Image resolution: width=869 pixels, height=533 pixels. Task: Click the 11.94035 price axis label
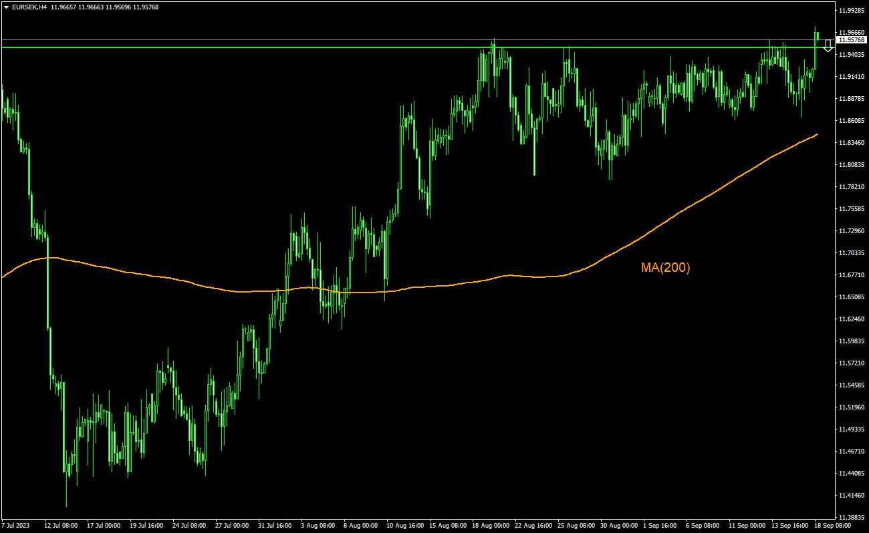(852, 55)
